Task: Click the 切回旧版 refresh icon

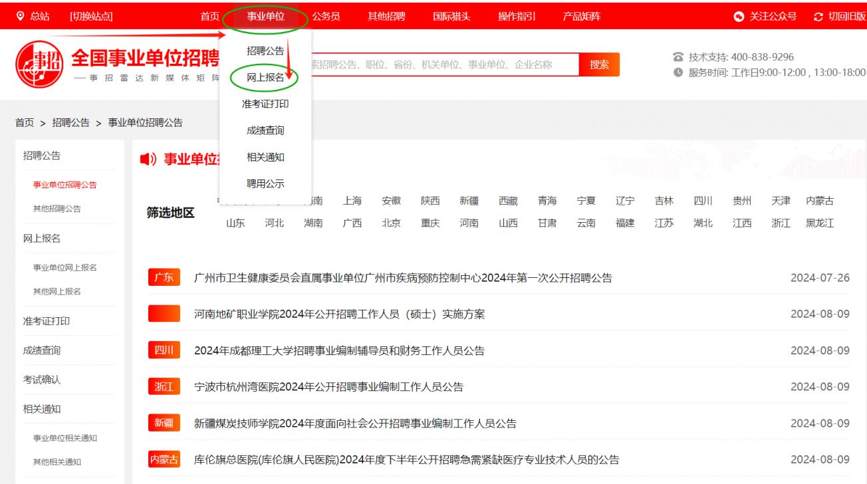Action: [x=817, y=16]
